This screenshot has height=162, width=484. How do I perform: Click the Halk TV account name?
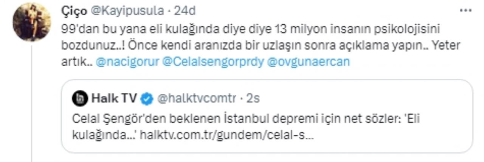pos(115,99)
